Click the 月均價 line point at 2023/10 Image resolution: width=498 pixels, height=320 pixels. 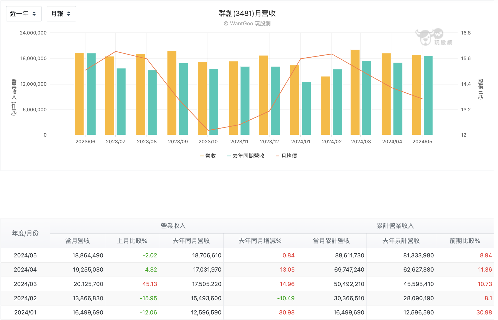click(x=208, y=130)
